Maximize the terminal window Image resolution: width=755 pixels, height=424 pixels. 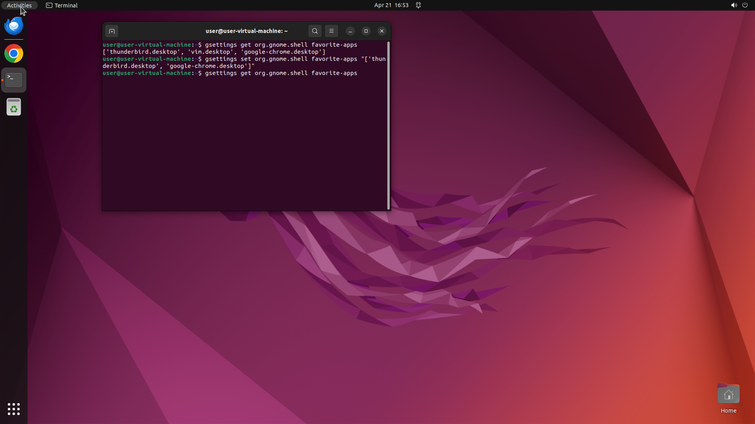366,31
